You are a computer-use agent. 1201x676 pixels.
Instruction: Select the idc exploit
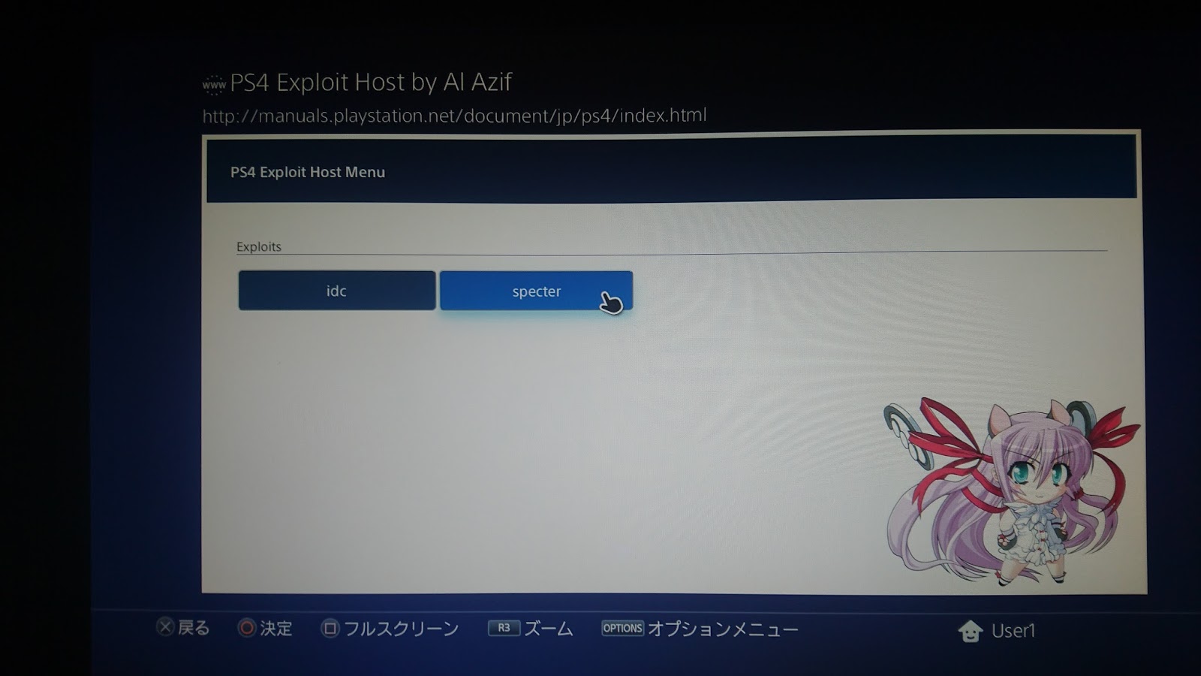pyautogui.click(x=336, y=290)
